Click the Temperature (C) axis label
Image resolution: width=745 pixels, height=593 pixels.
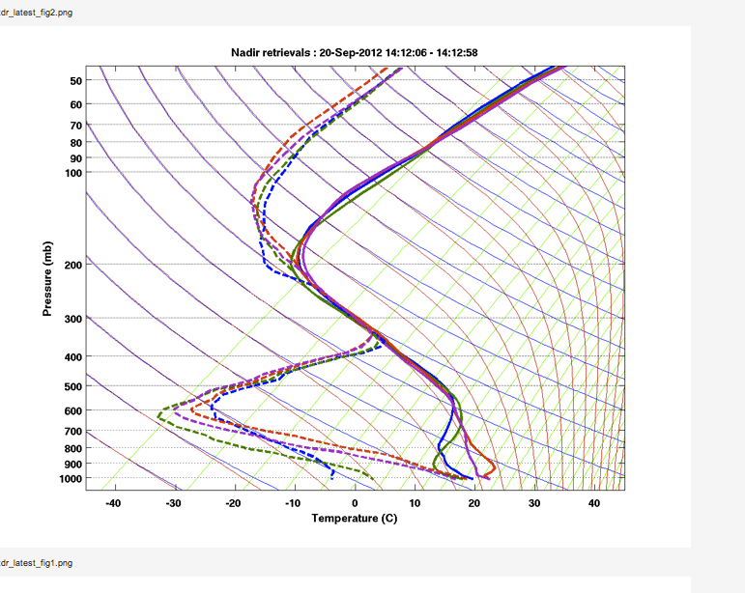coord(354,518)
